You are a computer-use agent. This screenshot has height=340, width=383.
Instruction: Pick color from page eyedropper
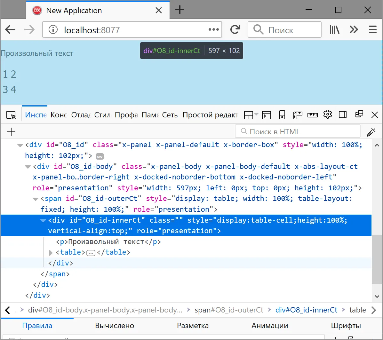371,132
